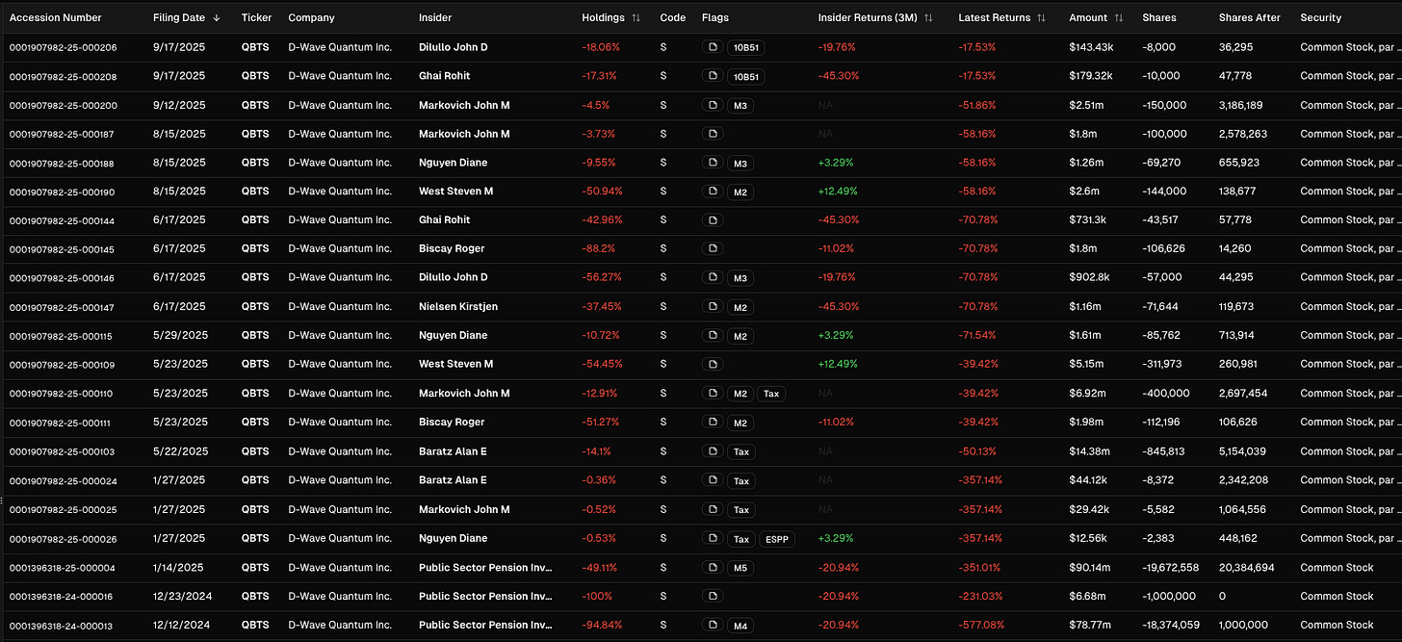Click the Code column header
The image size is (1402, 642).
click(673, 18)
